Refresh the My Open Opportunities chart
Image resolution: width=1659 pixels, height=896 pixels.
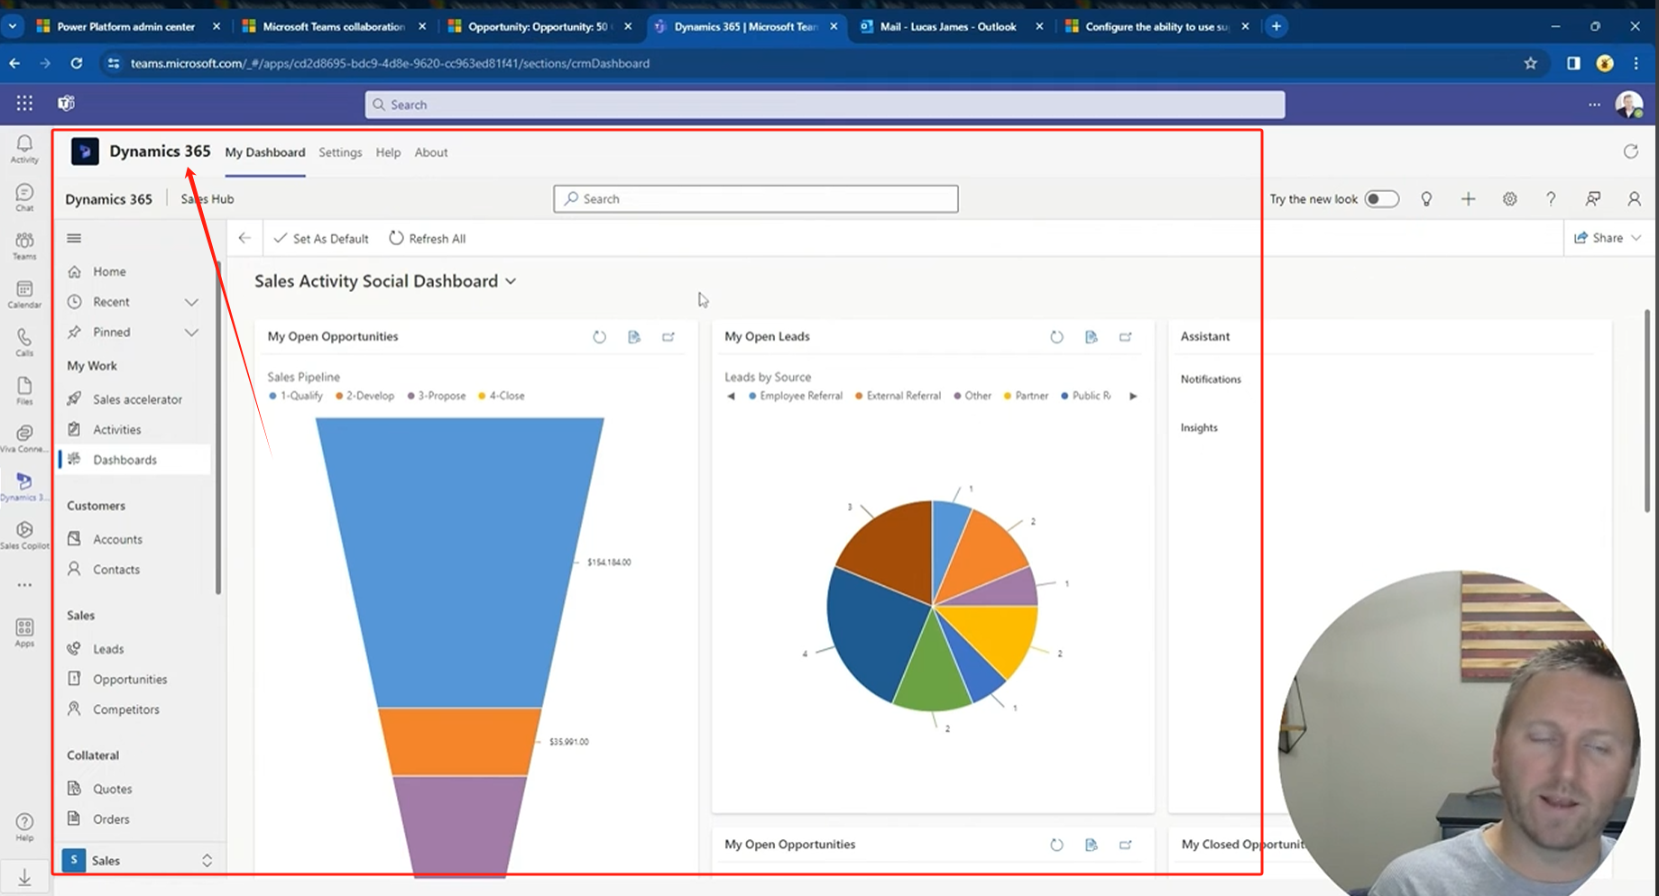coord(599,337)
